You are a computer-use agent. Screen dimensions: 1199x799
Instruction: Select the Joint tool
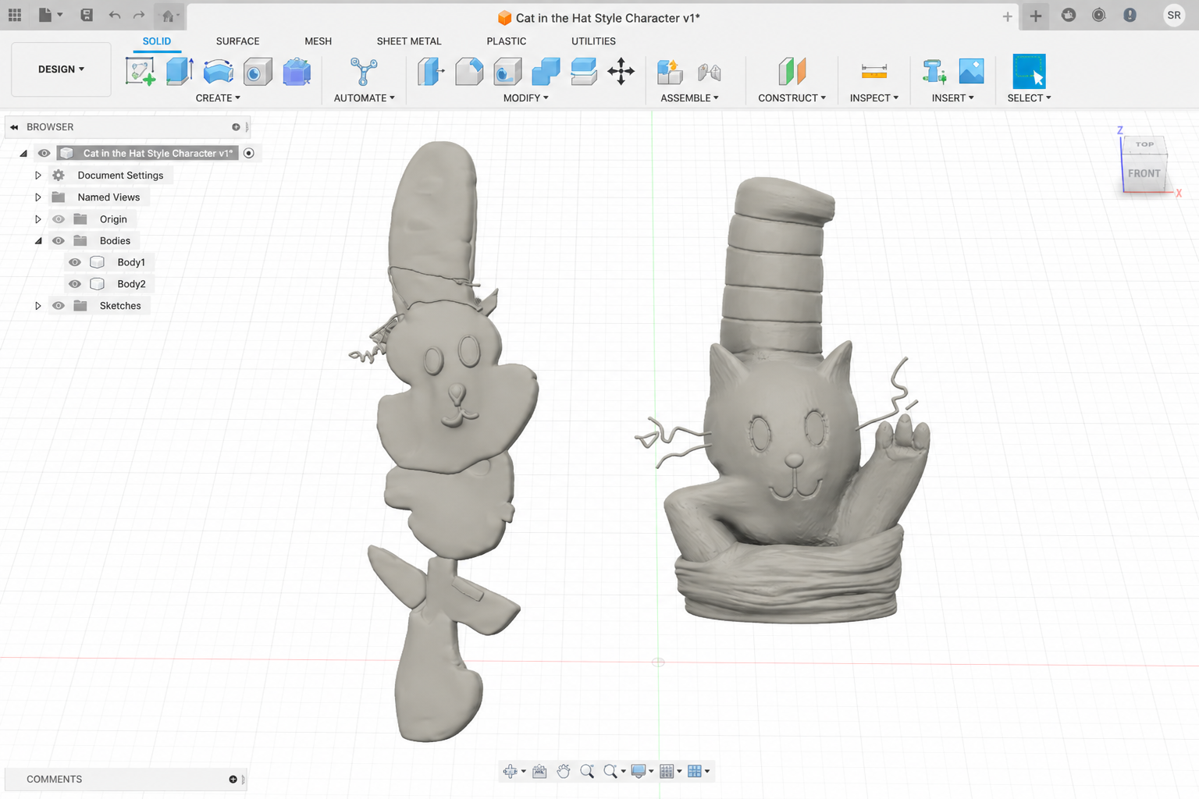click(x=709, y=71)
